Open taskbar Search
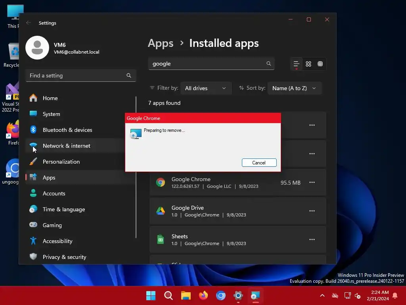The height and width of the screenshot is (305, 406). pyautogui.click(x=168, y=295)
